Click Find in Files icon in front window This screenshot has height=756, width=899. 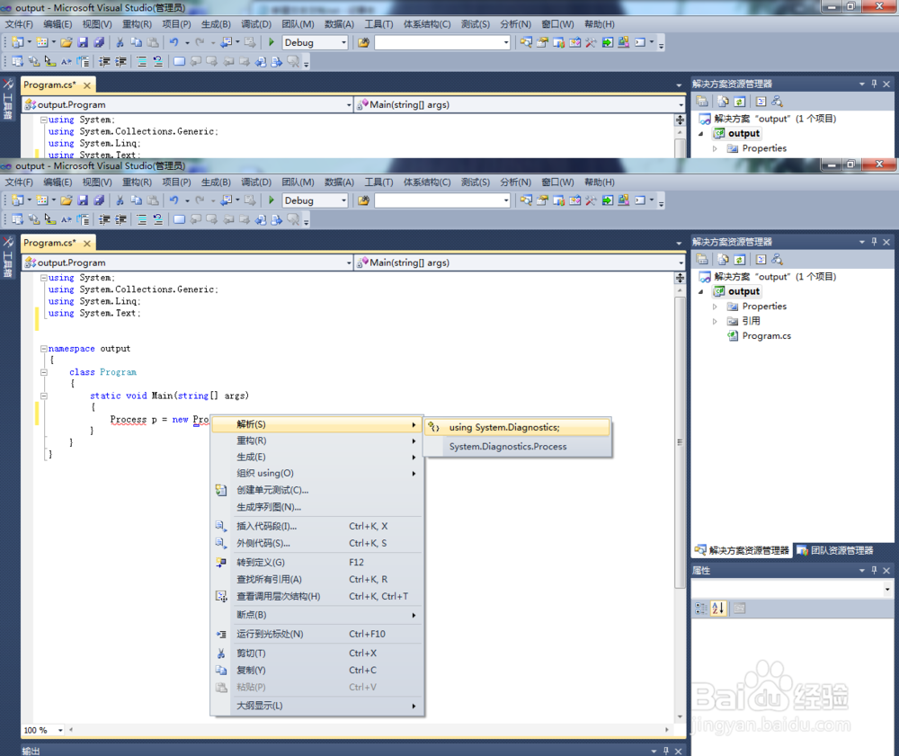click(363, 200)
